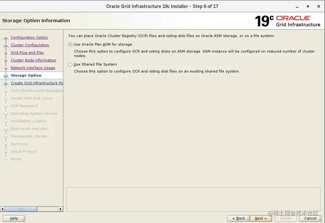Click the Root script execution step node icon
Image resolution: width=325 pixels, height=223 pixels.
click(6, 129)
